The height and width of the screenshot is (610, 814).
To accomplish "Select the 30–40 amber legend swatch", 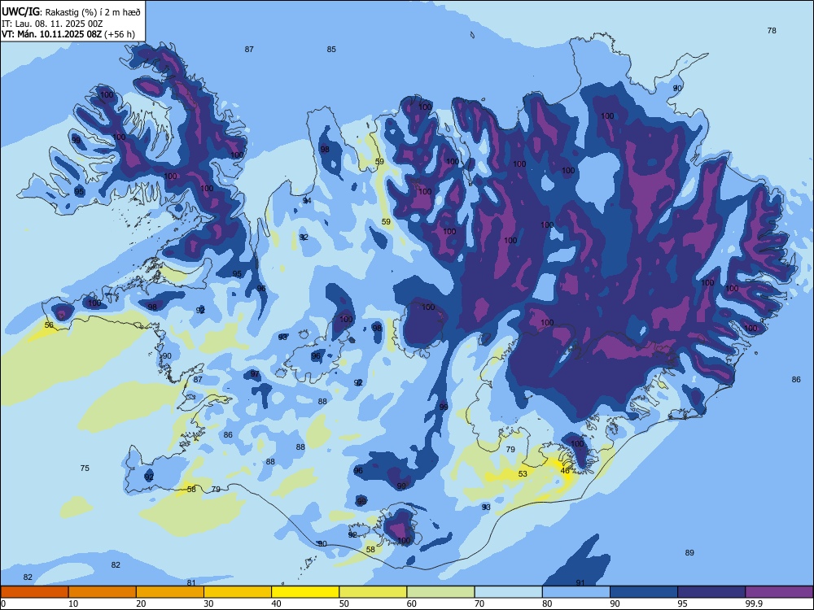I will tap(238, 592).
